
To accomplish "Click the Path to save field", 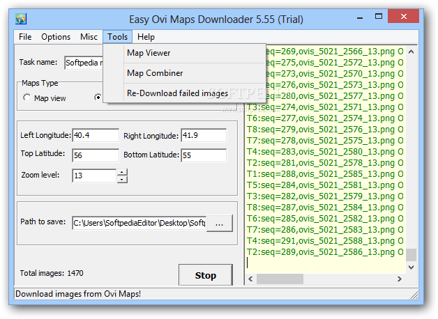I will pos(139,223).
